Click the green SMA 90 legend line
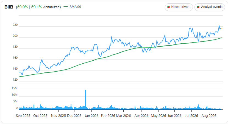The image size is (228, 124). 66,7
